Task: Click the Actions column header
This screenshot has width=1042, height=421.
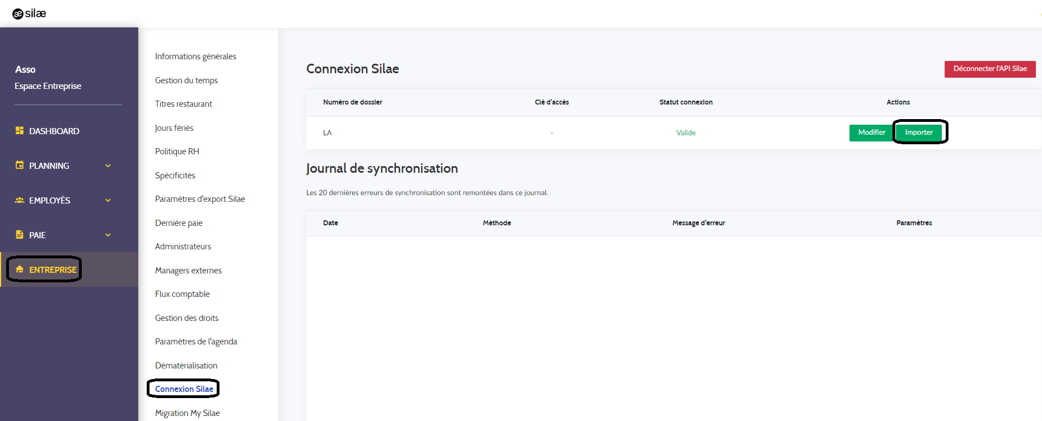Action: click(x=898, y=102)
